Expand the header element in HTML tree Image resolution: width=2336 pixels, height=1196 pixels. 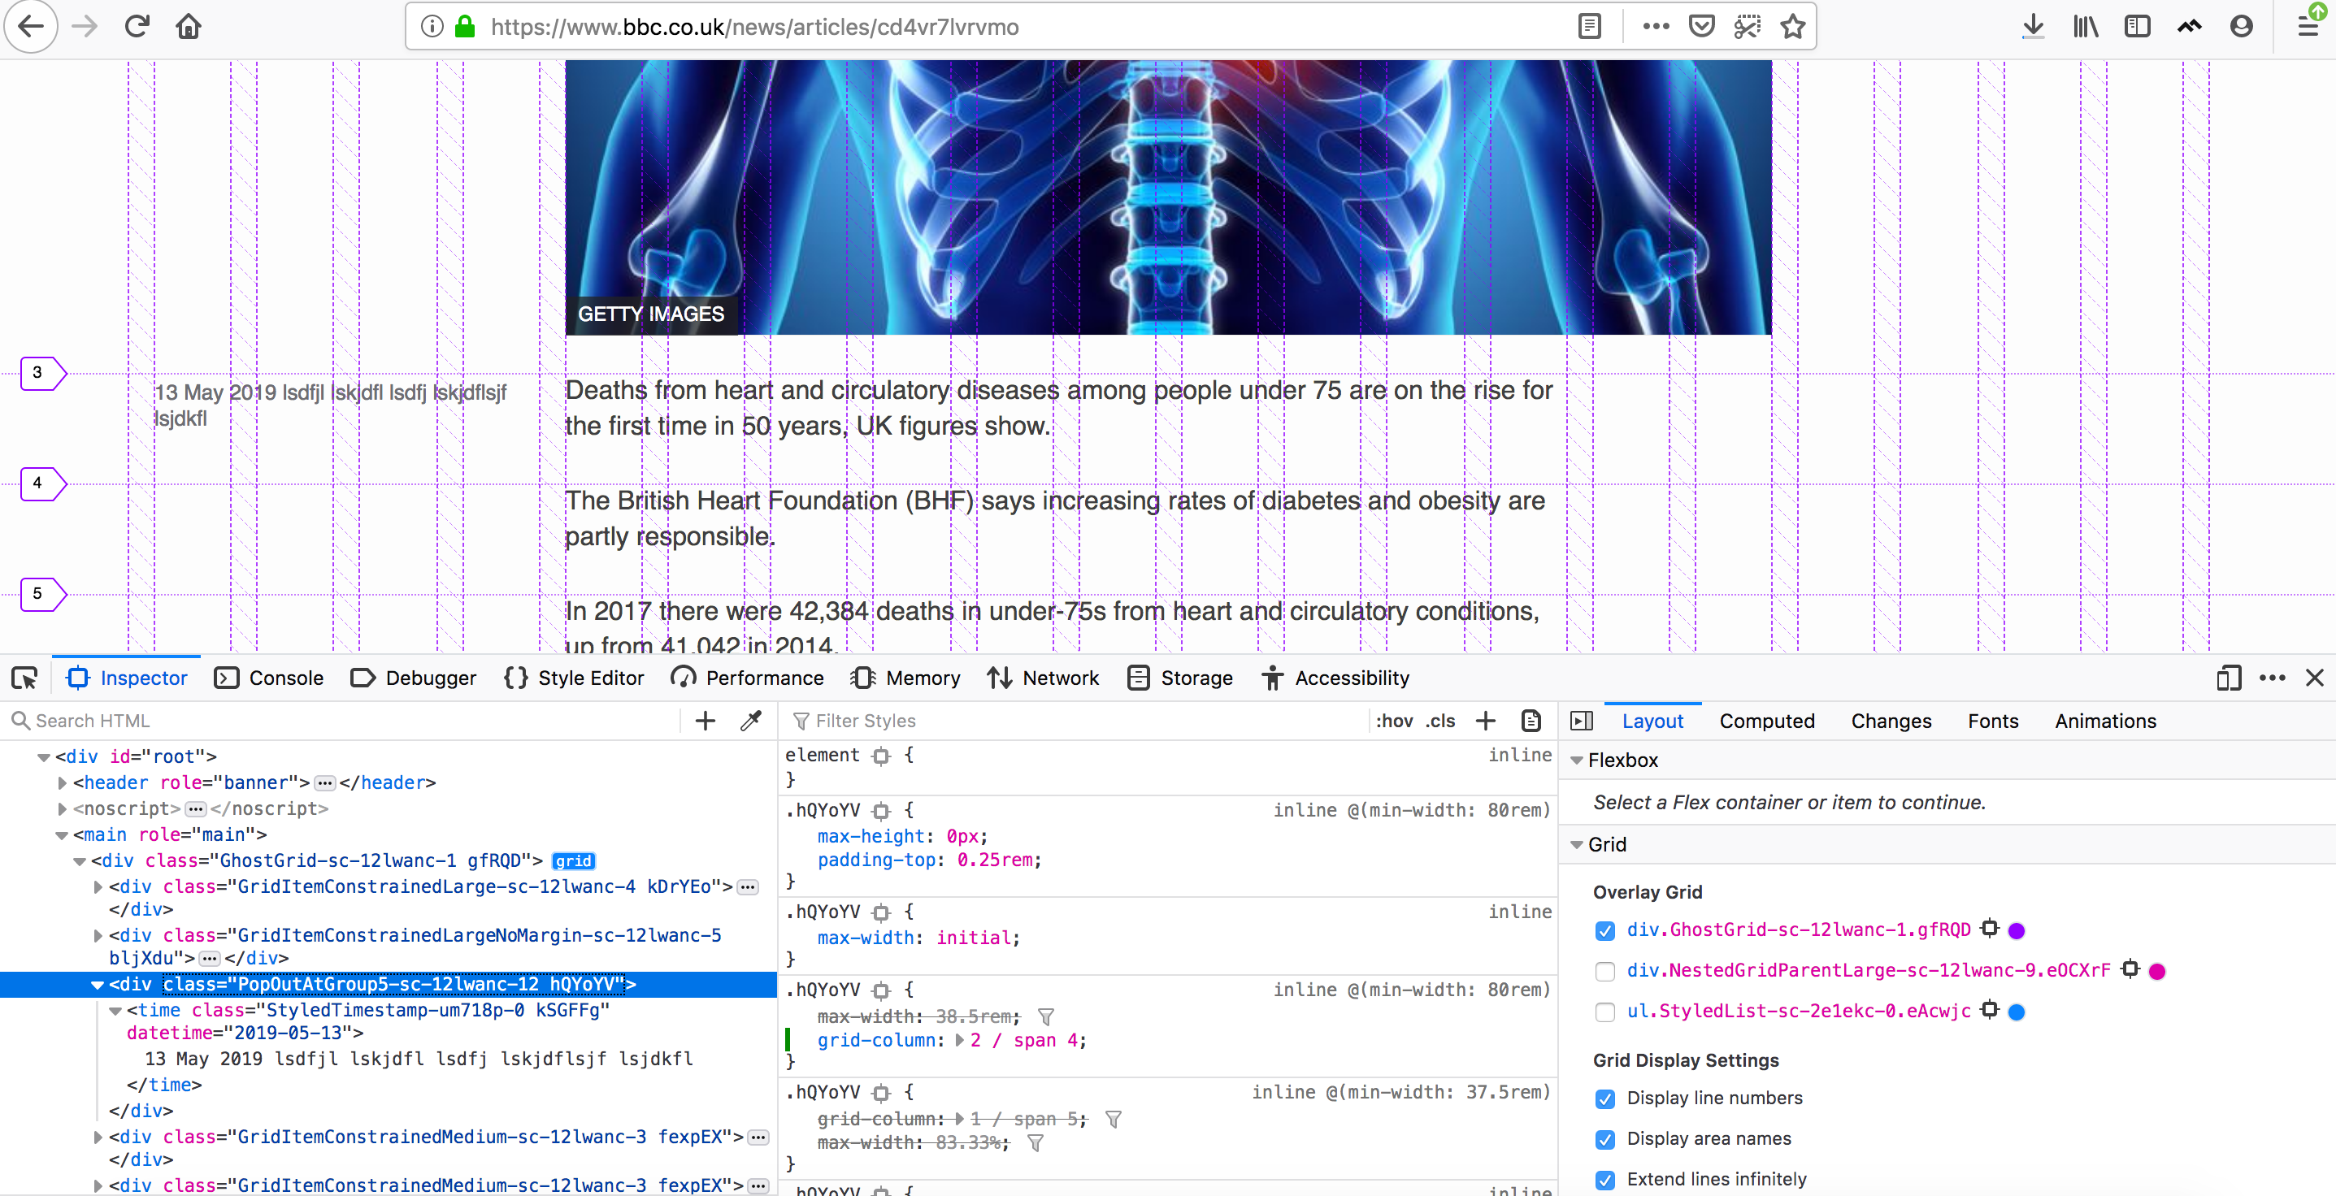click(x=61, y=782)
